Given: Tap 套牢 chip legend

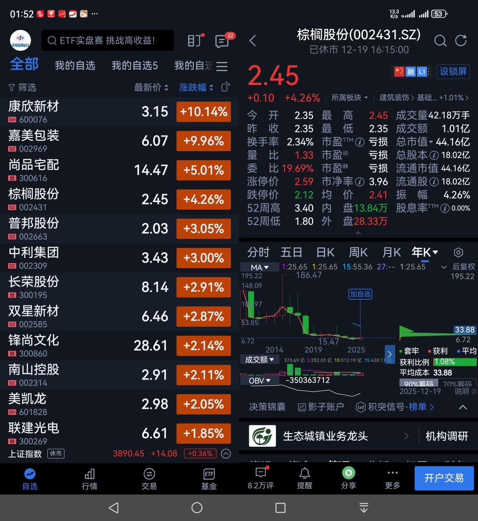Looking at the screenshot, I should [409, 351].
